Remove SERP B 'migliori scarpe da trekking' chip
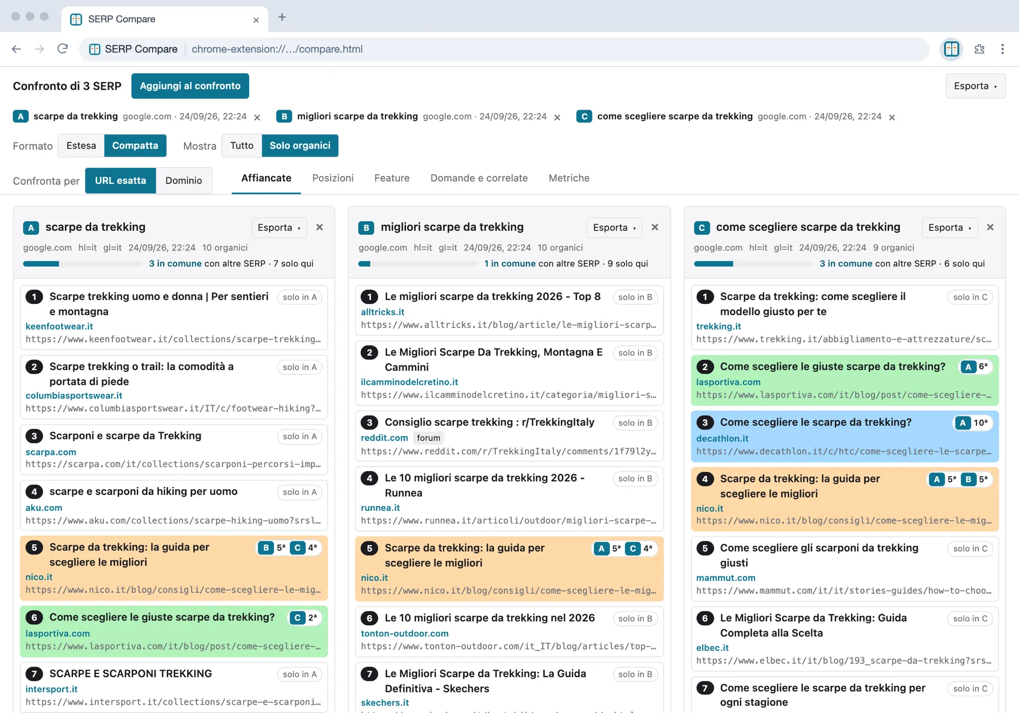Screen dimensions: 1019x713 point(557,117)
